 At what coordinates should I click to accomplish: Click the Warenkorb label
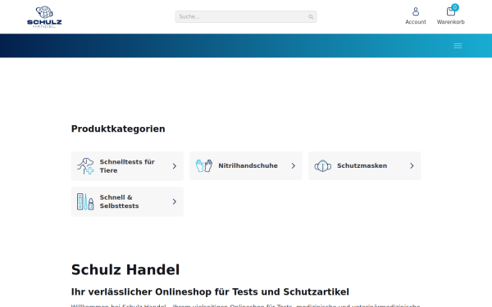[x=450, y=22]
